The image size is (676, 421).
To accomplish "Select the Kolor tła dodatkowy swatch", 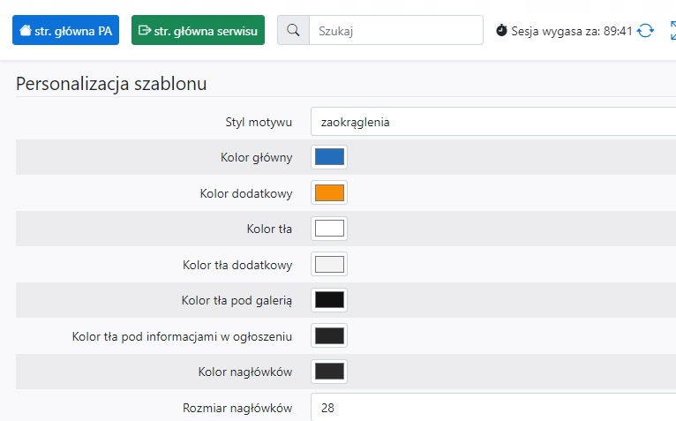I will (329, 264).
